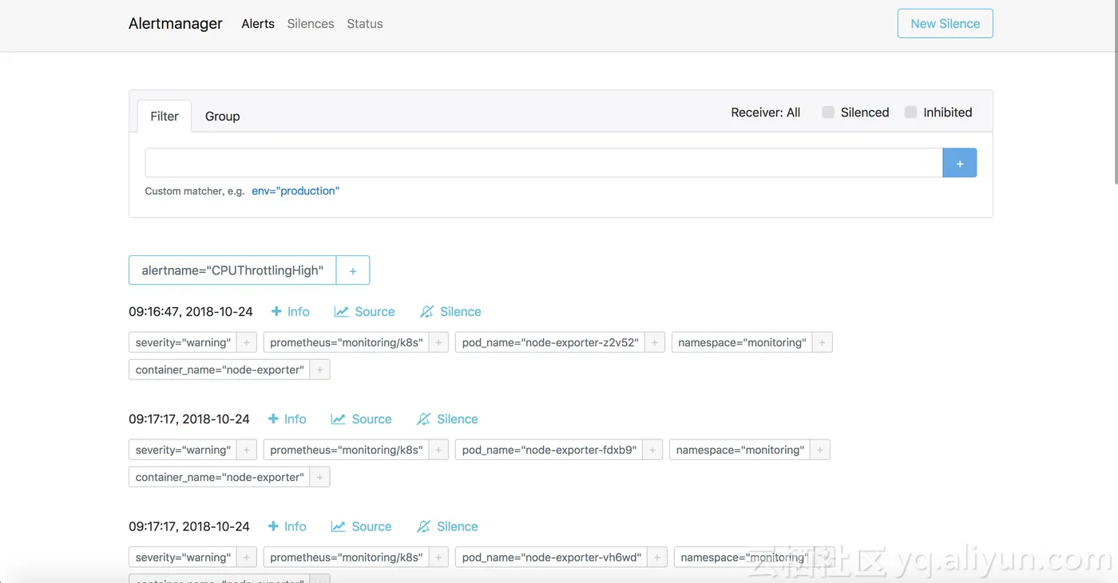The image size is (1118, 583).
Task: Go to the Alerts page
Action: 258,24
